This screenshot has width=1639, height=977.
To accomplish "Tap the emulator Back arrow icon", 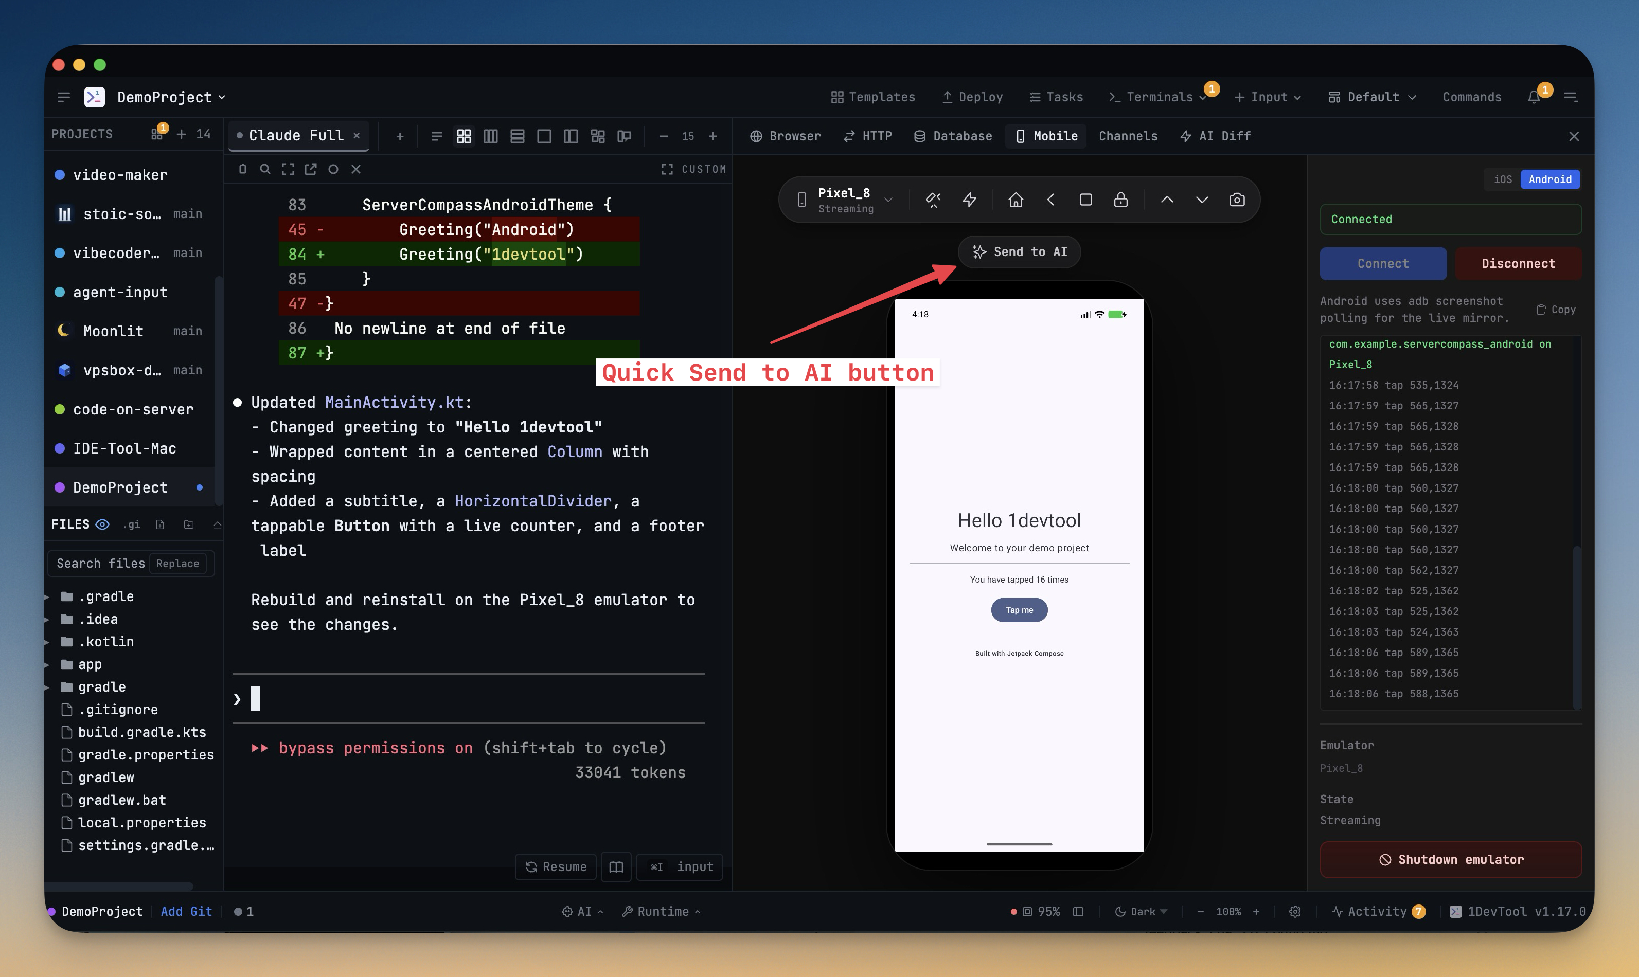I will tap(1050, 200).
